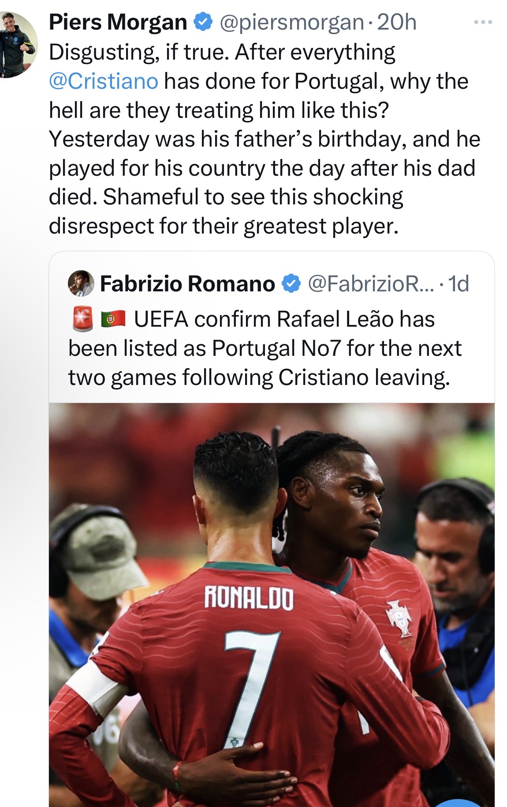Open Piers Morgan's profile picture

pyautogui.click(x=17, y=44)
